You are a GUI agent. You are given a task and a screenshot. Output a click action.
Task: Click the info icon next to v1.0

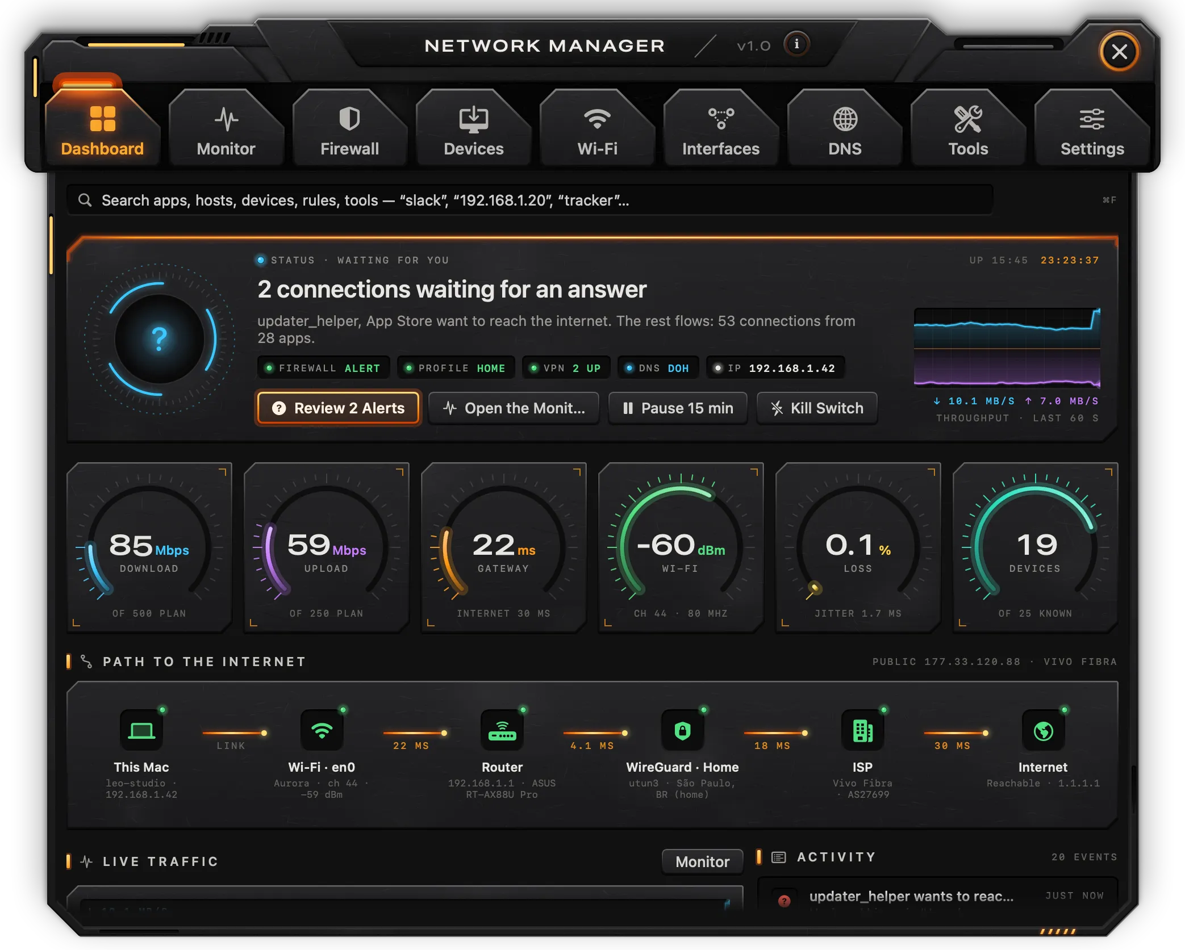click(797, 44)
